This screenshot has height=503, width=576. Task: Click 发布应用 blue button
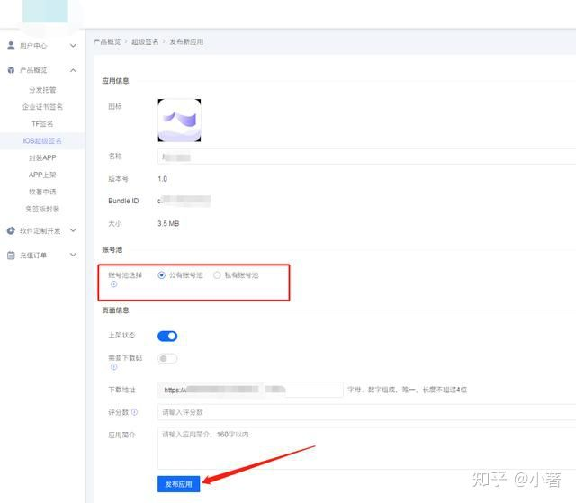coord(179,484)
